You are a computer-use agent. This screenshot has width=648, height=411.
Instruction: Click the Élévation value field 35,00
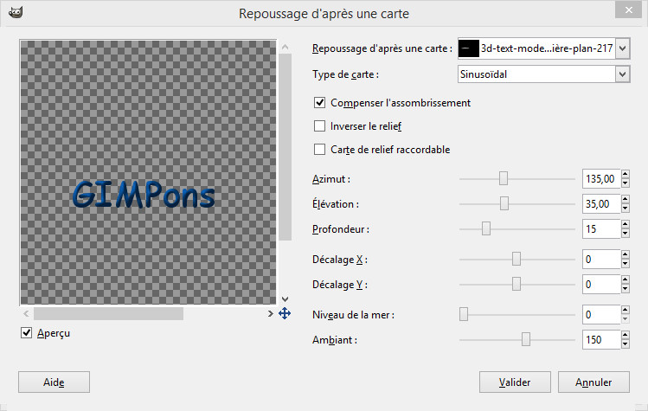tap(601, 203)
